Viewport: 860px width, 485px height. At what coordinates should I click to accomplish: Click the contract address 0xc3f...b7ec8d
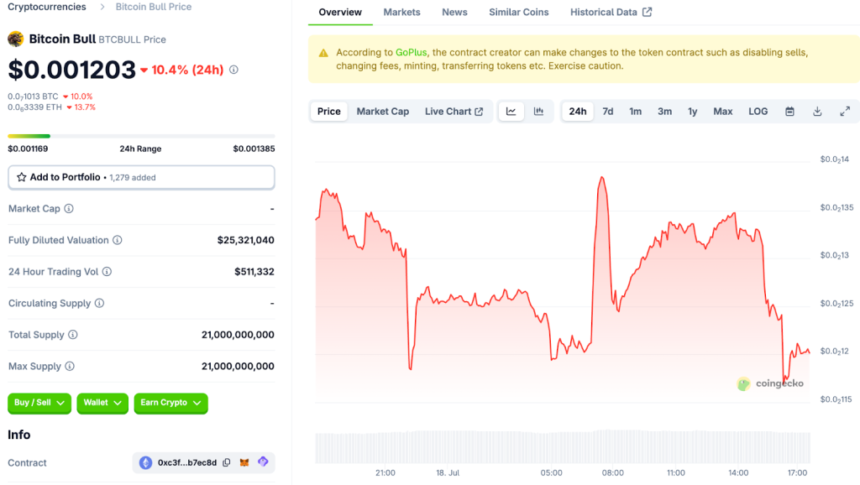point(187,462)
